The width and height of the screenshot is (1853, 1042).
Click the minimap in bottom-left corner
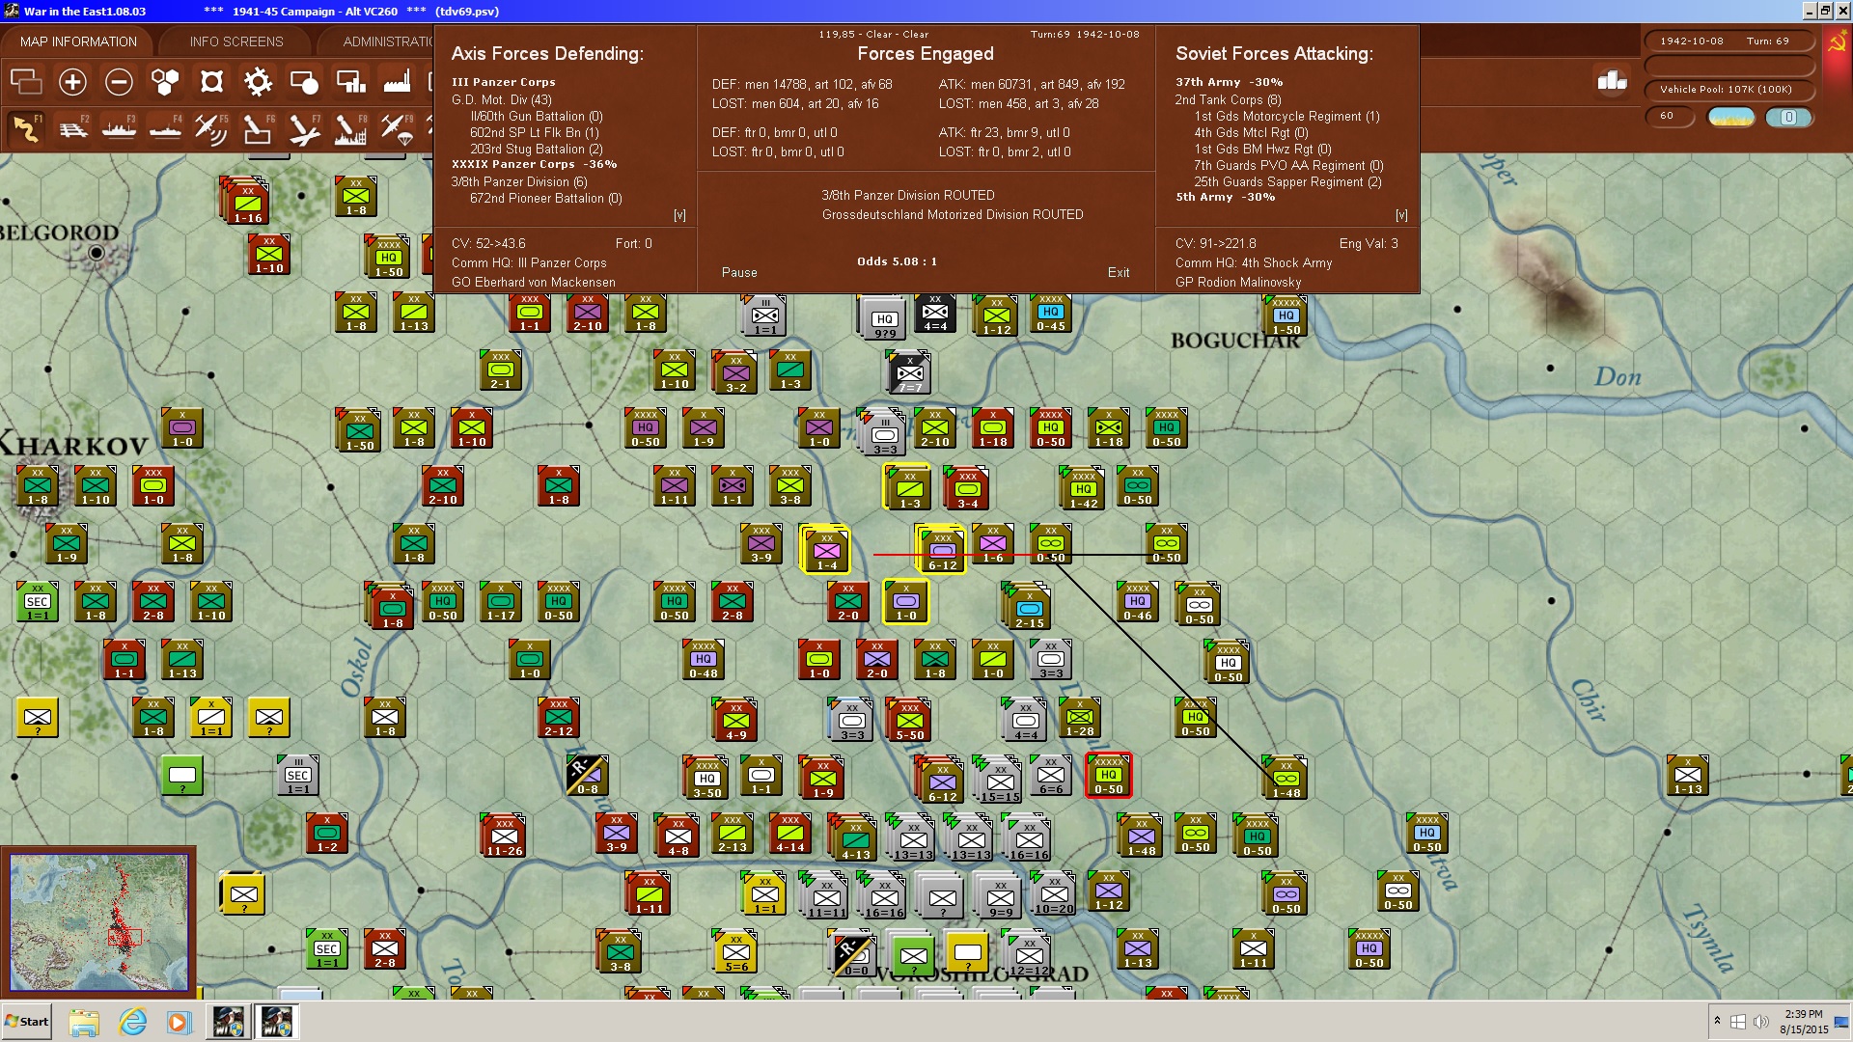pyautogui.click(x=98, y=921)
